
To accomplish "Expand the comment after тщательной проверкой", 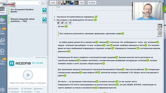I will pos(78,60).
